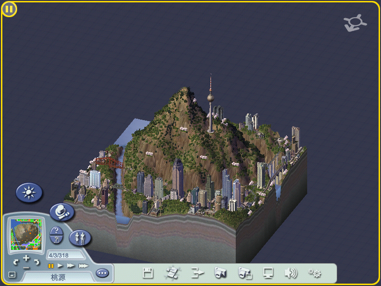
Task: Save the city with the floppy disk icon
Action: click(148, 273)
